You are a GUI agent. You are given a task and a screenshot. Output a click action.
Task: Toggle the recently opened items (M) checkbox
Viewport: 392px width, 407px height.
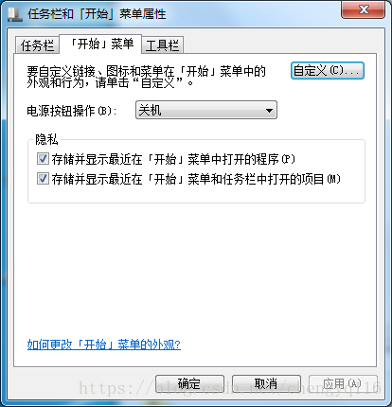(43, 179)
